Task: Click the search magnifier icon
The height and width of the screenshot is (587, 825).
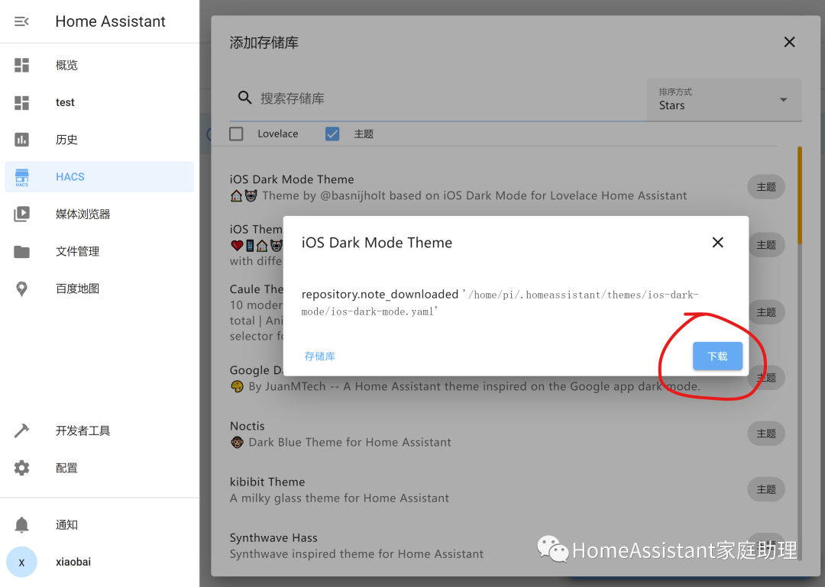Action: coord(244,98)
